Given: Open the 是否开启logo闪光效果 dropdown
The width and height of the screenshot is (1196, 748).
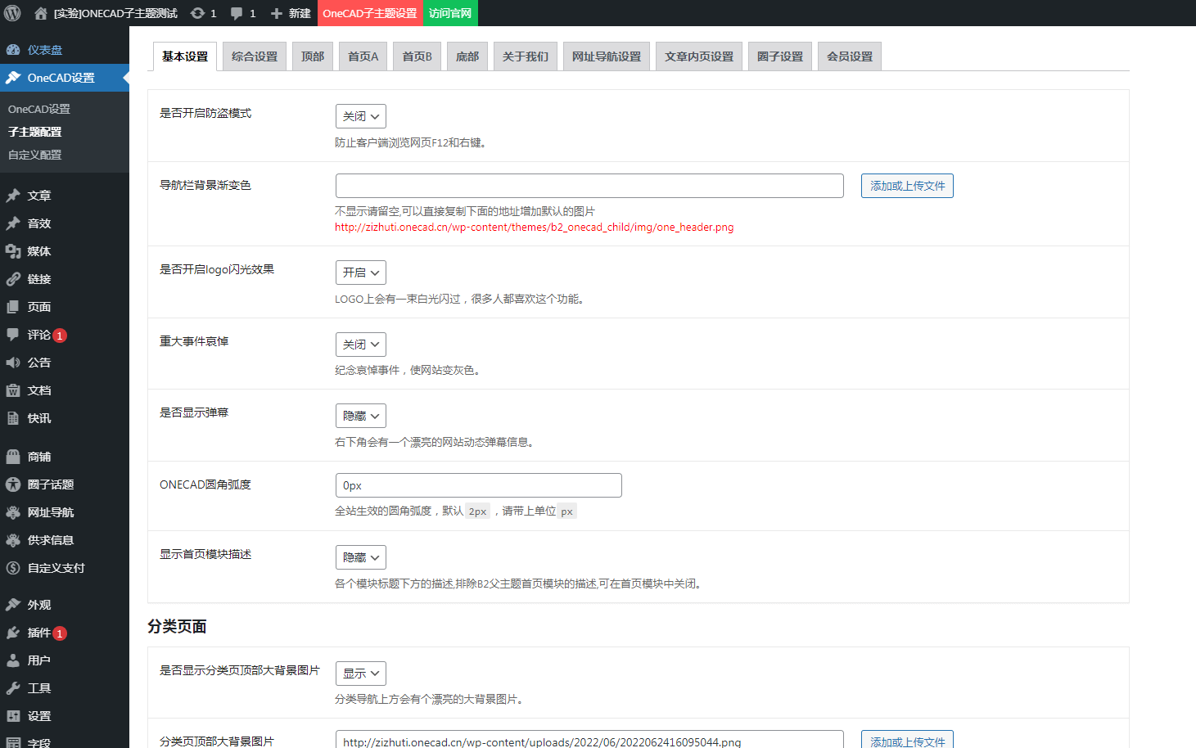Looking at the screenshot, I should point(361,273).
